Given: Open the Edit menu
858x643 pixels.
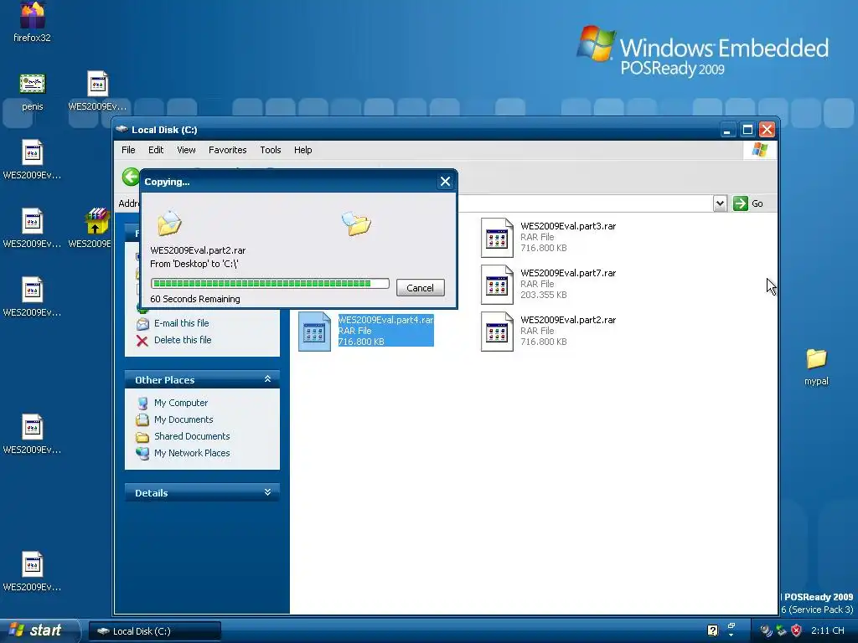Looking at the screenshot, I should (x=156, y=150).
